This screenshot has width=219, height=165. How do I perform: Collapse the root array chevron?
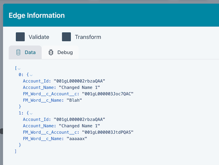(19, 69)
